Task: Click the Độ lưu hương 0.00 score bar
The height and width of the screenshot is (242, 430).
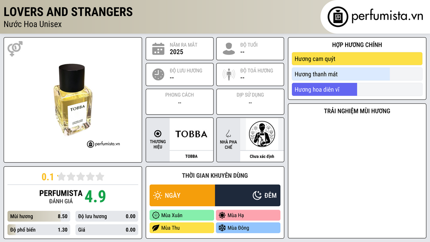Action: pos(107,216)
